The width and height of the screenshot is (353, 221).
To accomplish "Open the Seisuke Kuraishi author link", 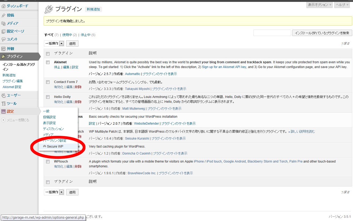I will [137, 139].
